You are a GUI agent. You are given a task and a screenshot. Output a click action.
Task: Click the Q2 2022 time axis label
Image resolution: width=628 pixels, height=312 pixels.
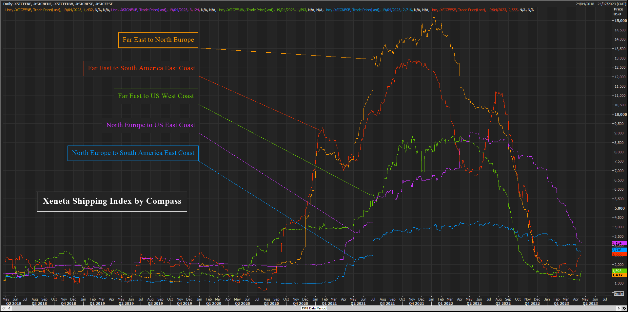474,303
